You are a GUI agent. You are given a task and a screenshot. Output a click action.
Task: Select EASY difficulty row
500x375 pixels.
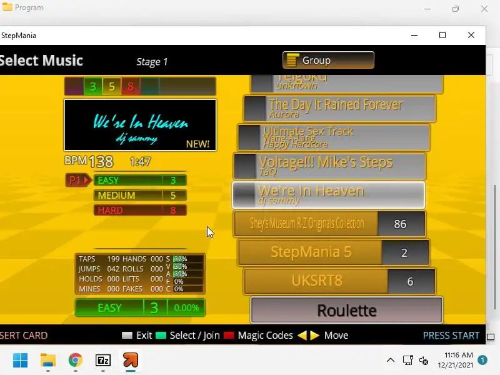pyautogui.click(x=140, y=180)
